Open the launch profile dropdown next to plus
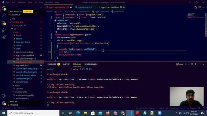Image resolution: width=207 pixels, height=116 pixels. (x=188, y=64)
